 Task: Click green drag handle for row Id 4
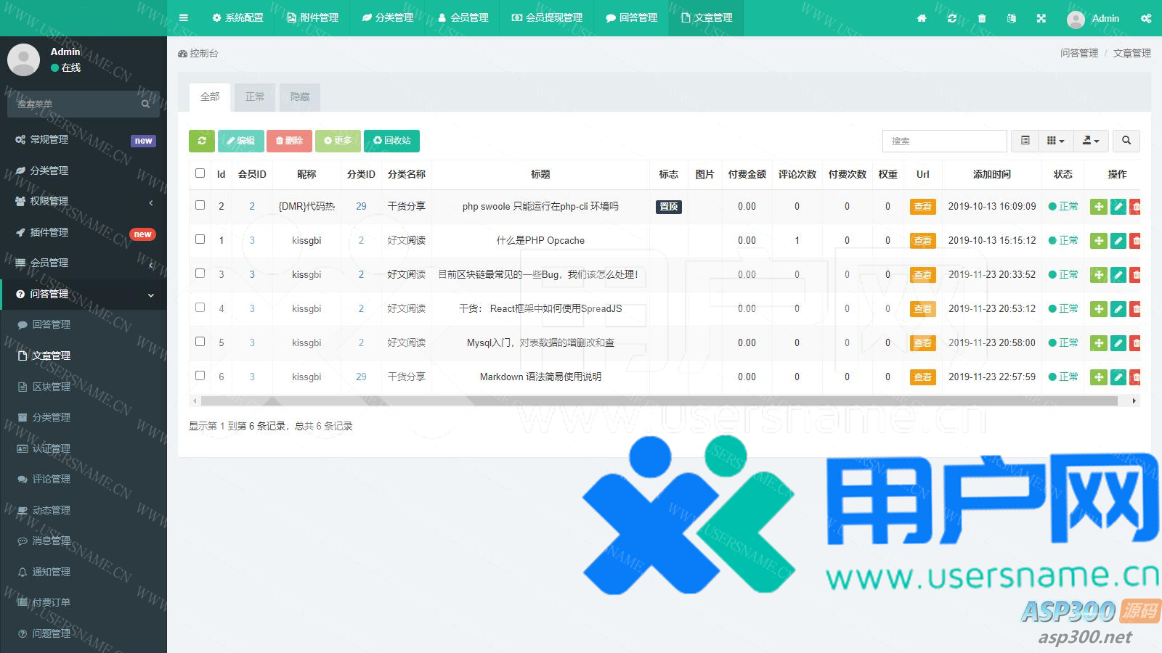(x=1099, y=309)
